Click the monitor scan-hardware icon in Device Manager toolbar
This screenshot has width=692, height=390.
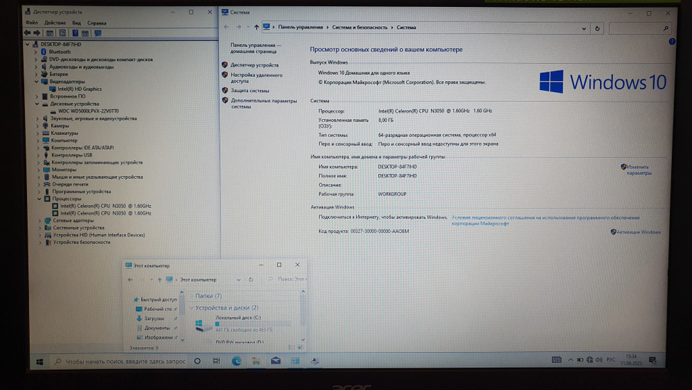[x=98, y=33]
